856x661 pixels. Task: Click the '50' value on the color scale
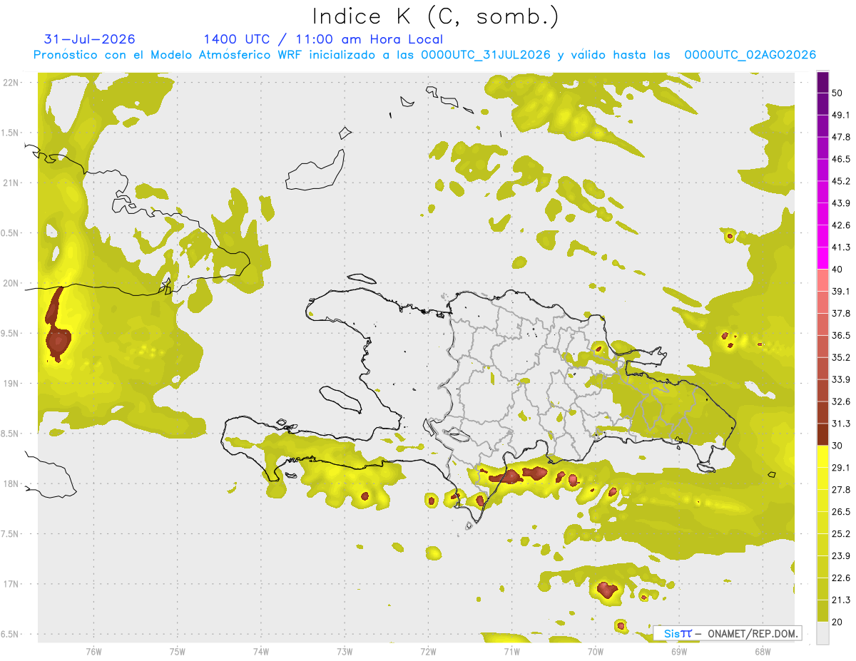pyautogui.click(x=837, y=93)
